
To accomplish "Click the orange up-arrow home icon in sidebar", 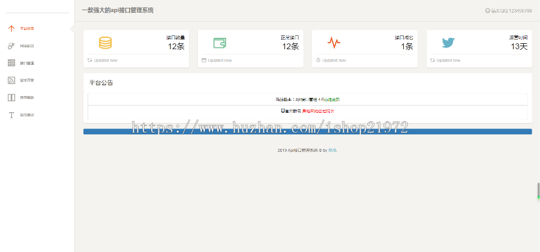I will (x=11, y=29).
